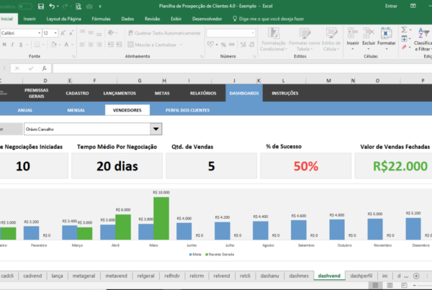Screen dimensions: 432x290
Task: Click the decrease indent icon
Action: pyautogui.click(x=110, y=45)
